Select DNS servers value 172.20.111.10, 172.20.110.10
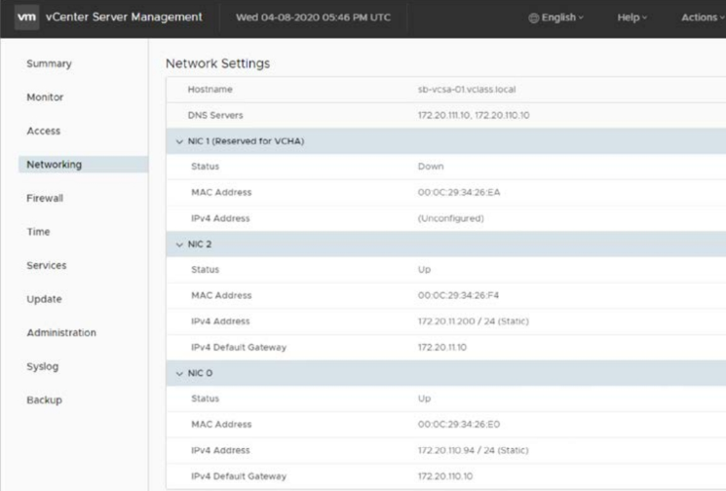Viewport: 726px width, 491px height. (474, 115)
